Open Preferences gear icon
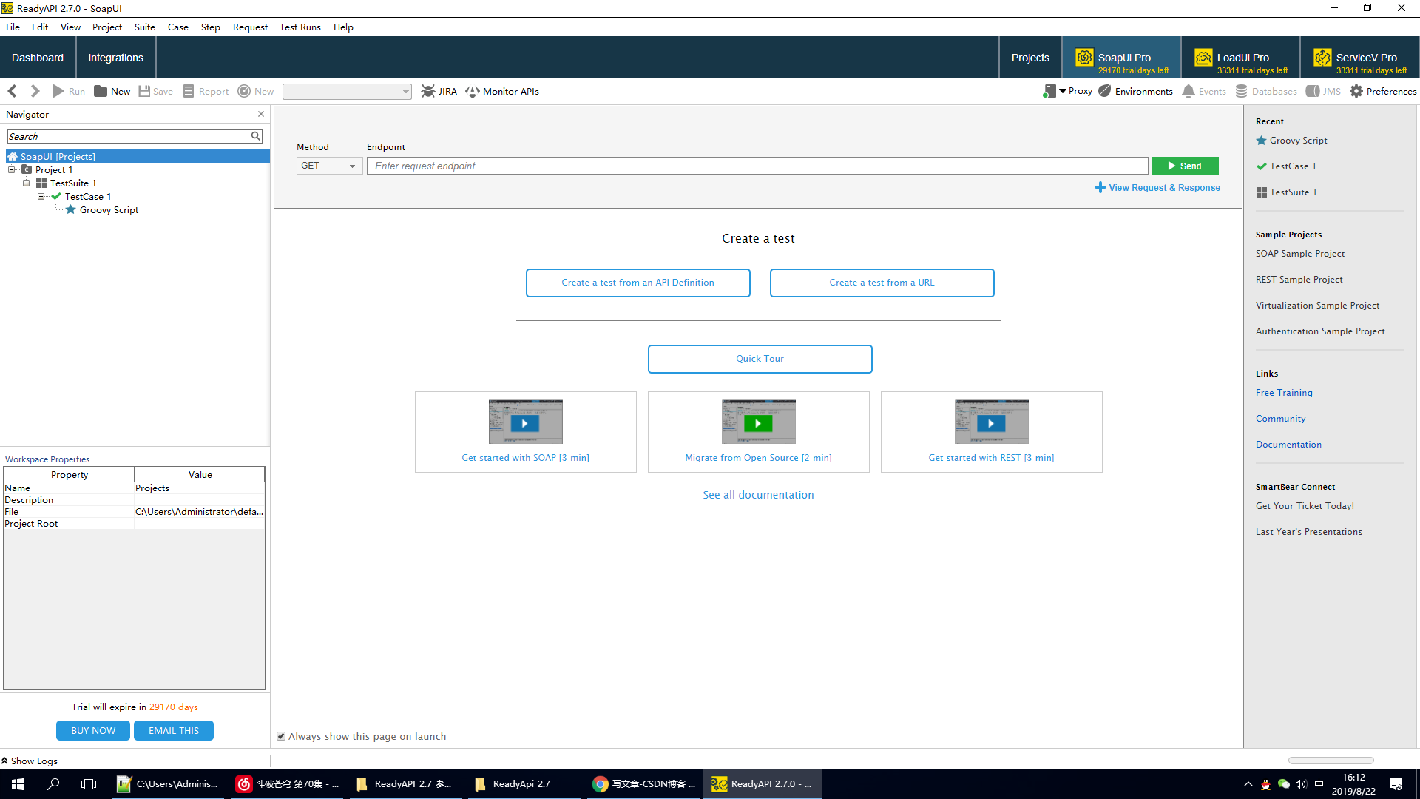The height and width of the screenshot is (799, 1420). point(1356,91)
